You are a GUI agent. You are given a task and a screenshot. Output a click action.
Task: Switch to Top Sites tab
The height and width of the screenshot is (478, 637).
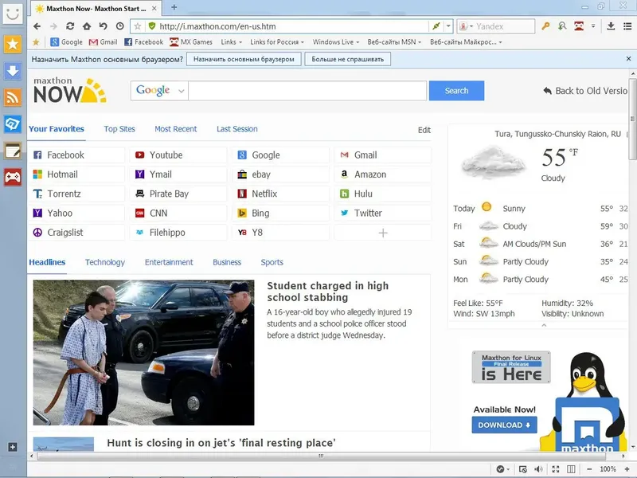(x=119, y=129)
